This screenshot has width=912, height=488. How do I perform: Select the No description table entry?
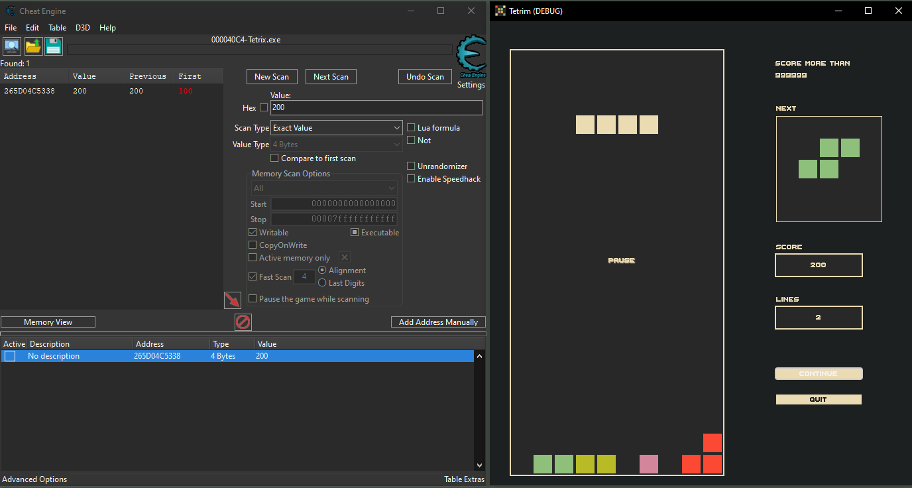[54, 356]
